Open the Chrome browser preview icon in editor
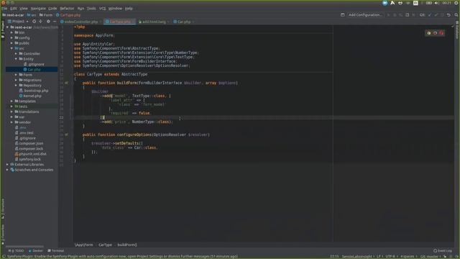 tap(429, 33)
